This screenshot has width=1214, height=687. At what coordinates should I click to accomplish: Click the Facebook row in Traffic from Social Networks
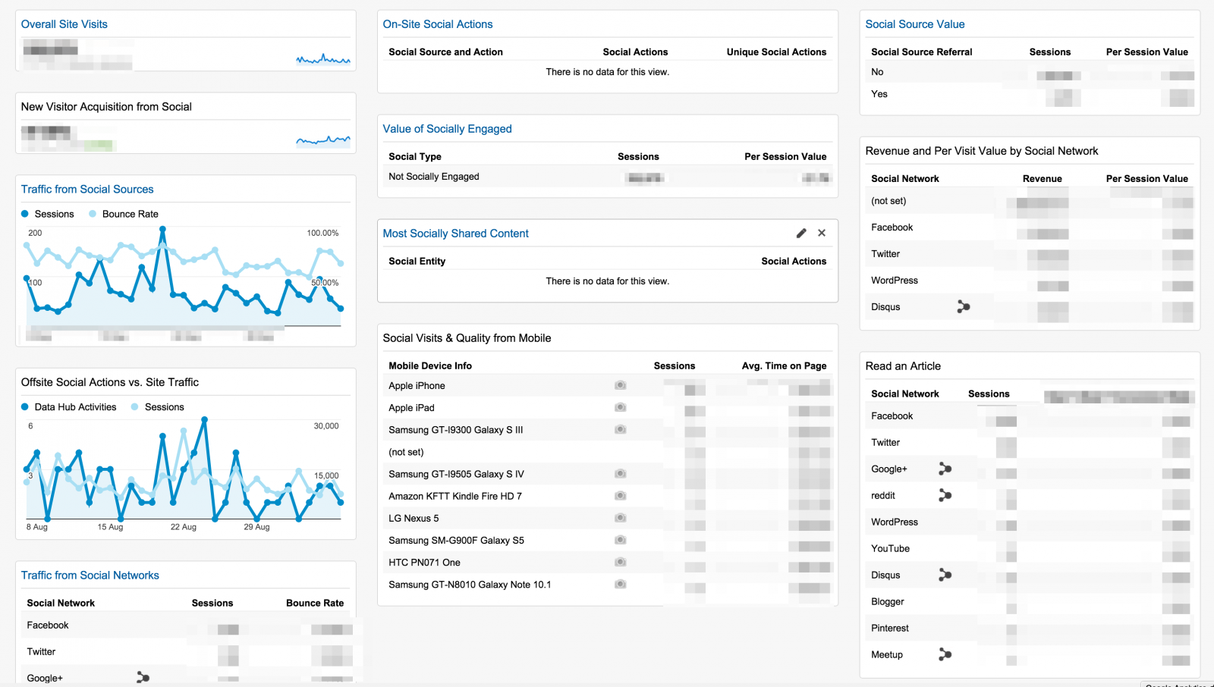pos(186,626)
